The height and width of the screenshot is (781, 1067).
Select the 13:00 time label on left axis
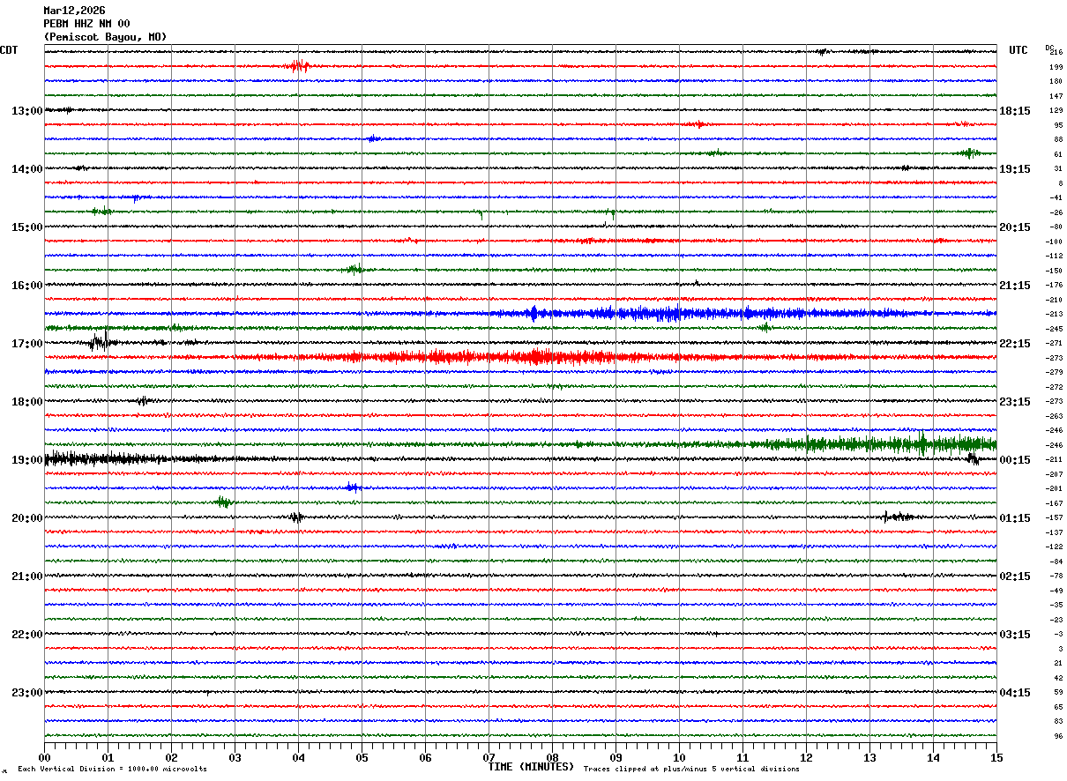26,111
